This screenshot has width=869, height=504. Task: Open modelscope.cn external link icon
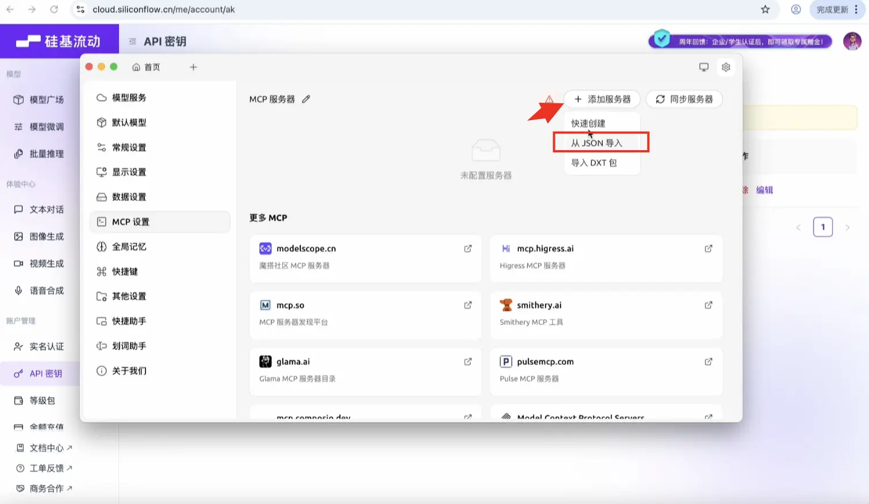468,249
